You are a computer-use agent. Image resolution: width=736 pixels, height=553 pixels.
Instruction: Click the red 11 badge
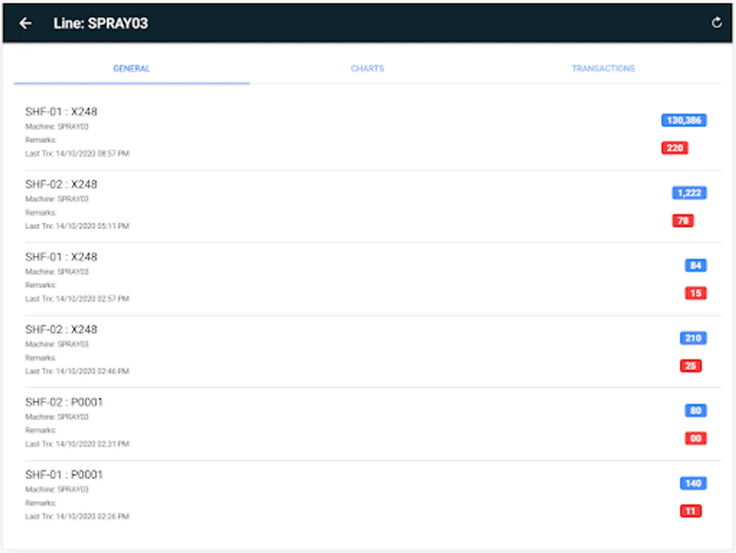690,511
